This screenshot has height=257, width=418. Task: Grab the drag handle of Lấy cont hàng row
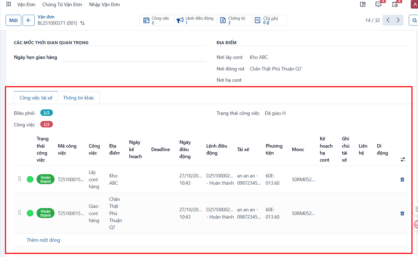[x=20, y=179]
